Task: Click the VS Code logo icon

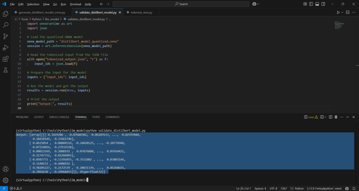Action: (4, 4)
